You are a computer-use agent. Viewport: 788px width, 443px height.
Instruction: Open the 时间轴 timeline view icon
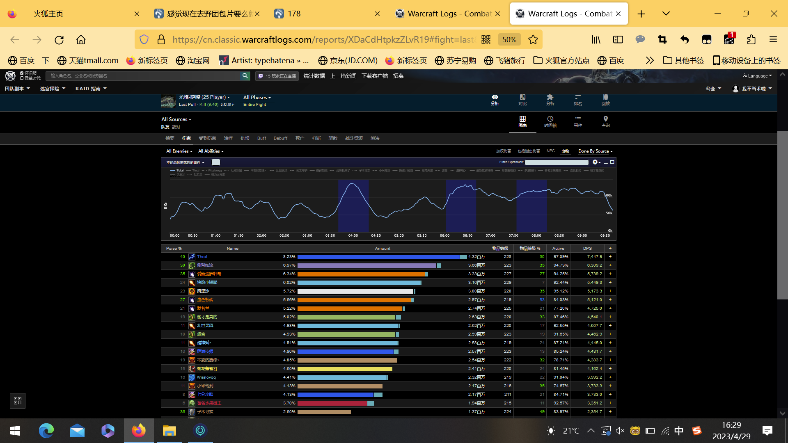pyautogui.click(x=550, y=121)
